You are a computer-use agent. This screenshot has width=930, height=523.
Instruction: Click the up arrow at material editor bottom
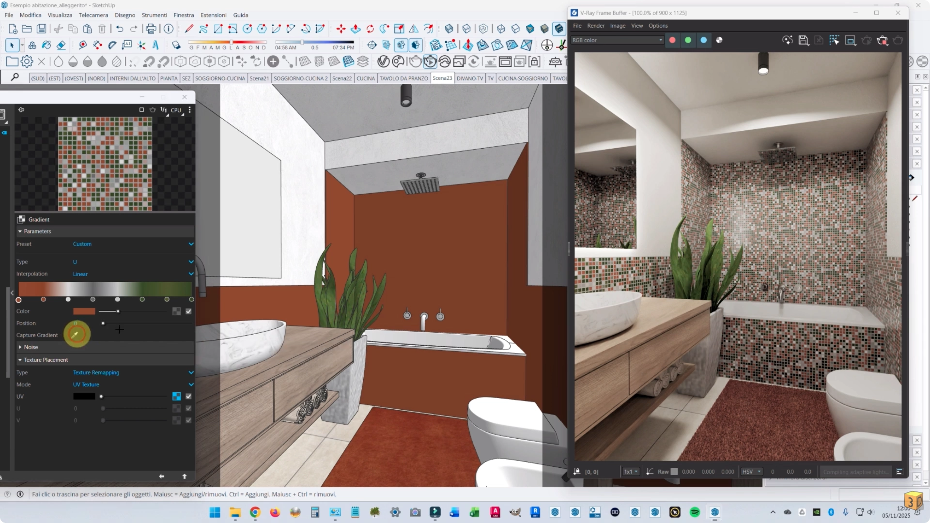click(x=185, y=477)
